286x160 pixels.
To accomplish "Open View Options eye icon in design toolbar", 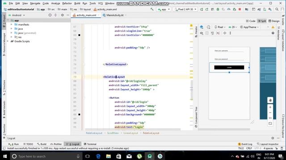I will (x=202, y=33).
